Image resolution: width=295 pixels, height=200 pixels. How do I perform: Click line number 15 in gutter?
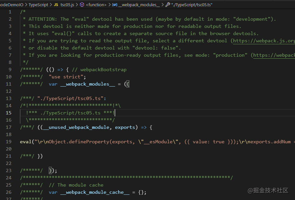(9, 113)
